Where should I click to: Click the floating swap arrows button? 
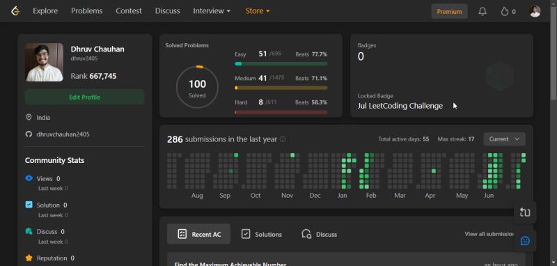click(x=525, y=212)
